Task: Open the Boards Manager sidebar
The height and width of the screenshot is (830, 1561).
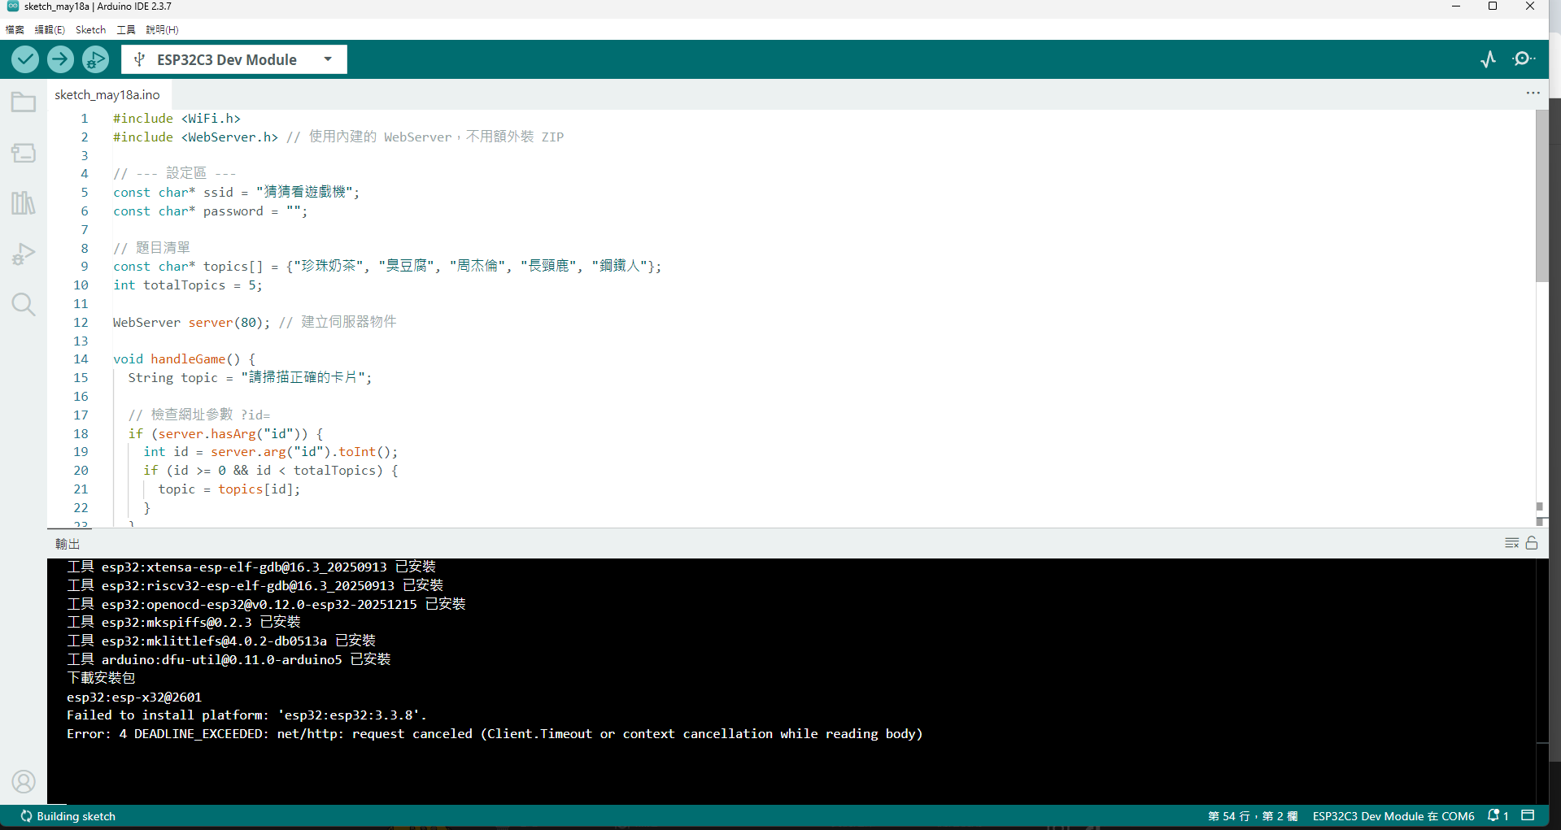Action: point(24,153)
